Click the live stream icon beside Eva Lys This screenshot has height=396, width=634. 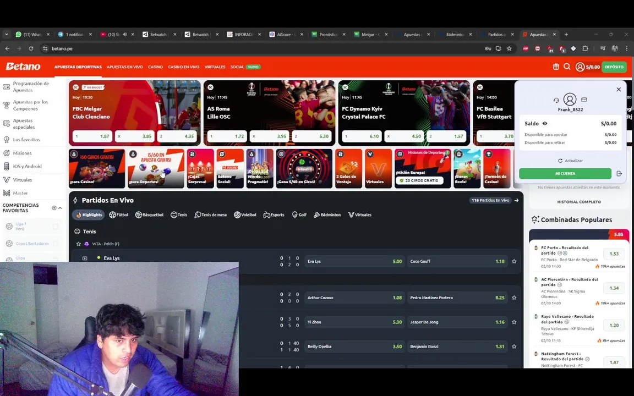tap(85, 258)
